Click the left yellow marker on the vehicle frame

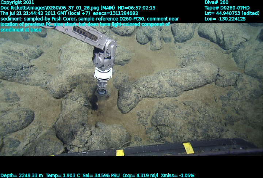(x=120, y=153)
